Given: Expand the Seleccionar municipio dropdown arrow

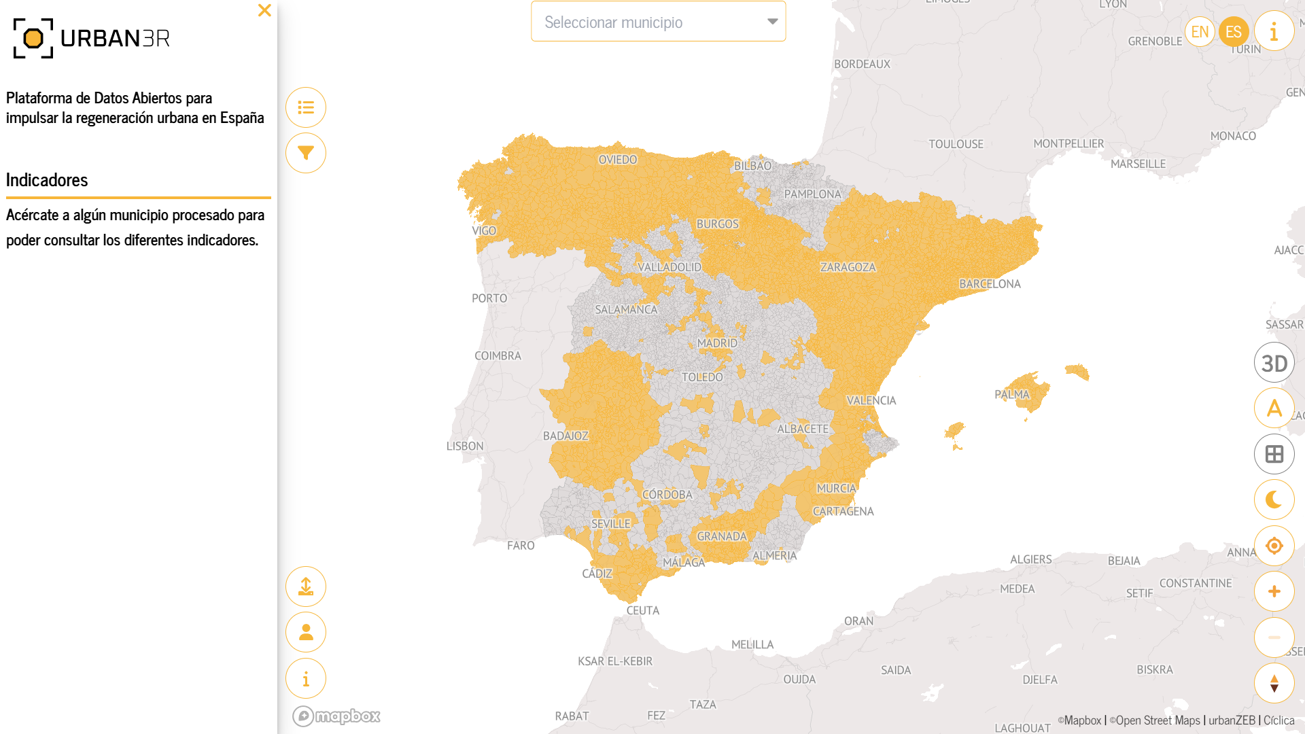Looking at the screenshot, I should (x=772, y=22).
